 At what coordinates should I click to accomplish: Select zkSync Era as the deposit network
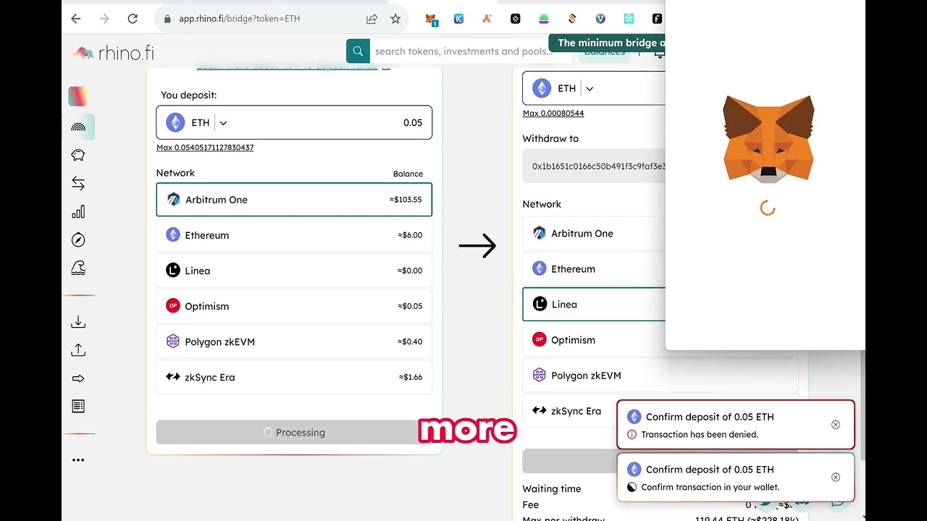[294, 377]
